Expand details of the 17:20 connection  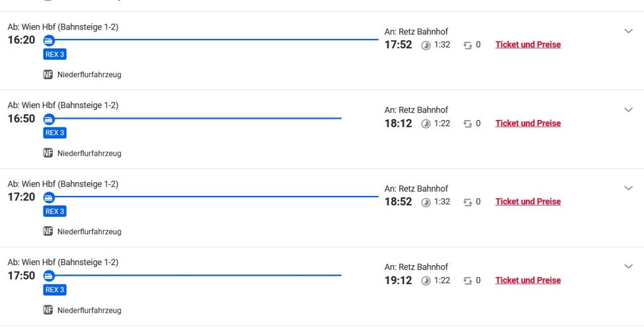click(628, 188)
